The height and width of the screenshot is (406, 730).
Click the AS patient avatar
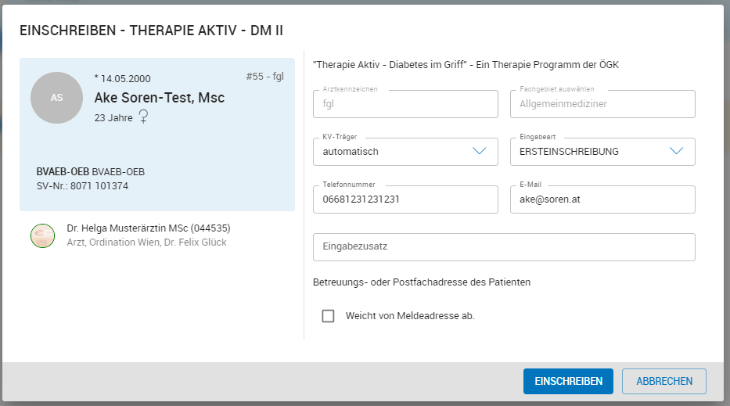57,98
